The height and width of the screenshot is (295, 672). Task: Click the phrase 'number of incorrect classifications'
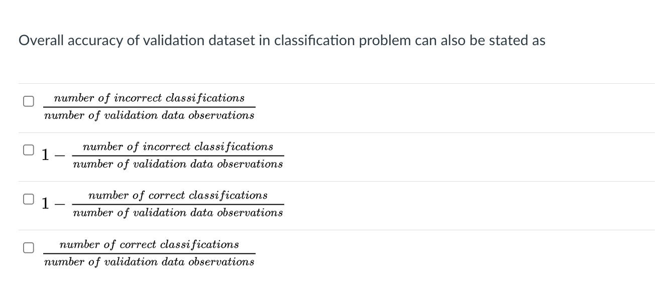point(149,98)
